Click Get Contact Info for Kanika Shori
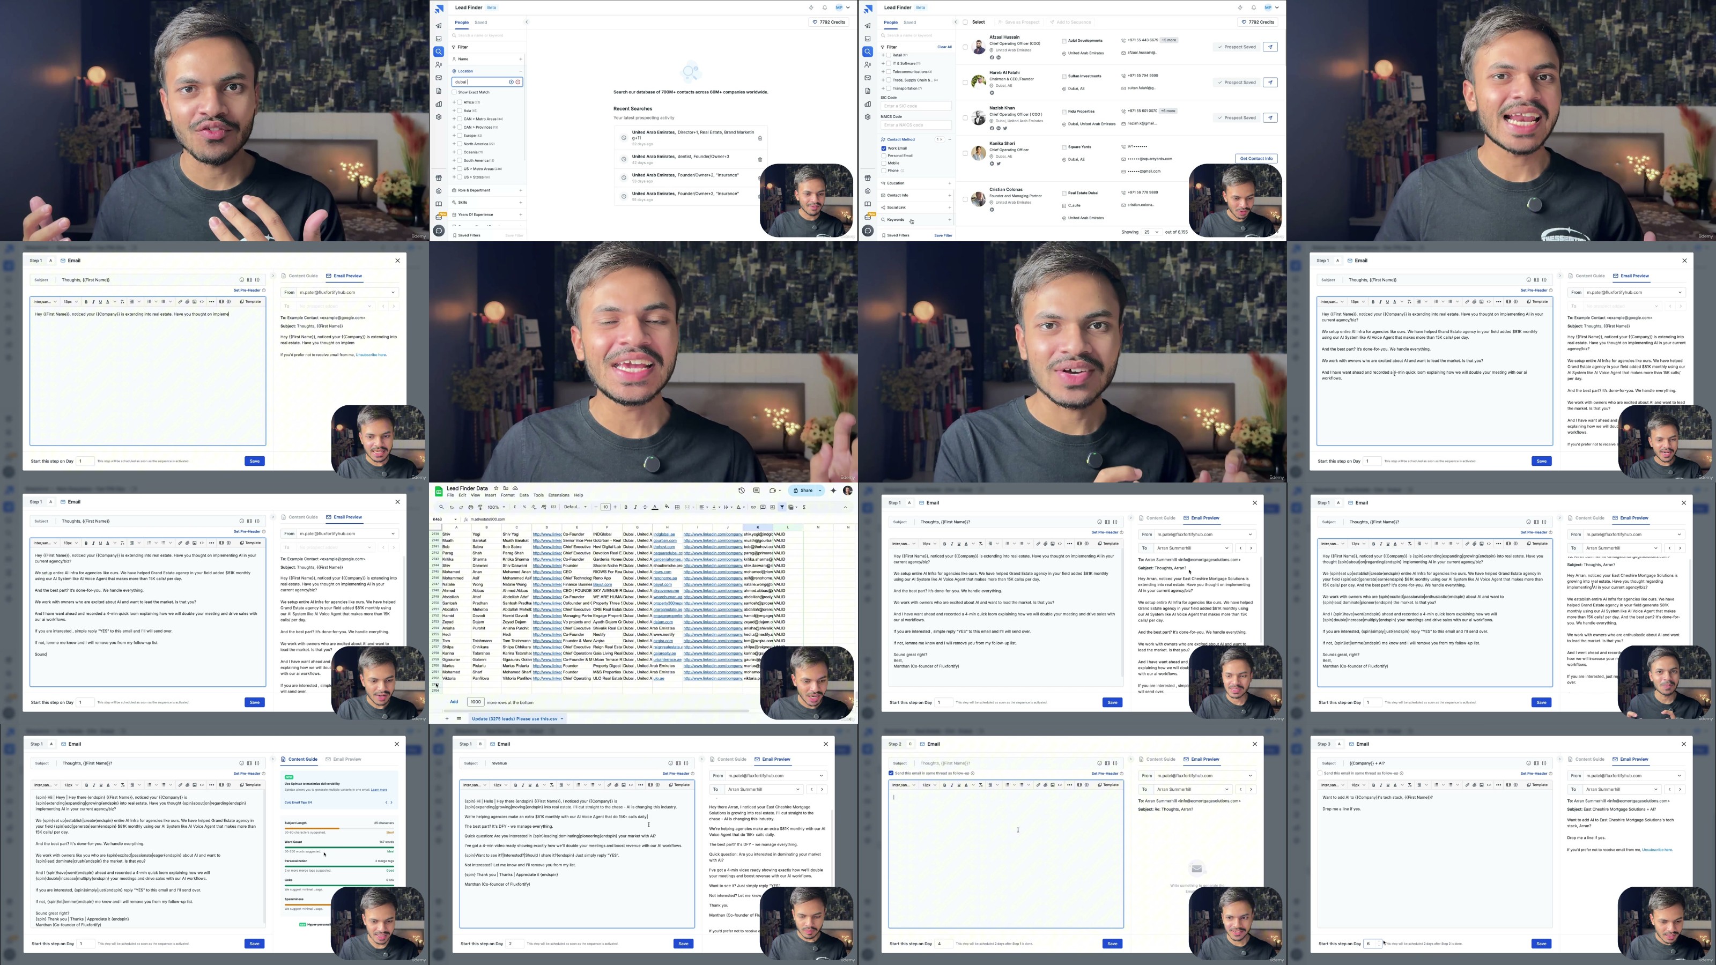This screenshot has height=965, width=1716. pos(1256,159)
